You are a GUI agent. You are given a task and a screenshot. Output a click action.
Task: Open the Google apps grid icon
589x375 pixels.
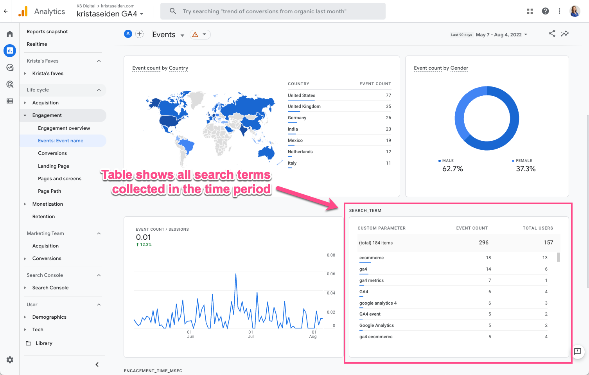point(530,11)
